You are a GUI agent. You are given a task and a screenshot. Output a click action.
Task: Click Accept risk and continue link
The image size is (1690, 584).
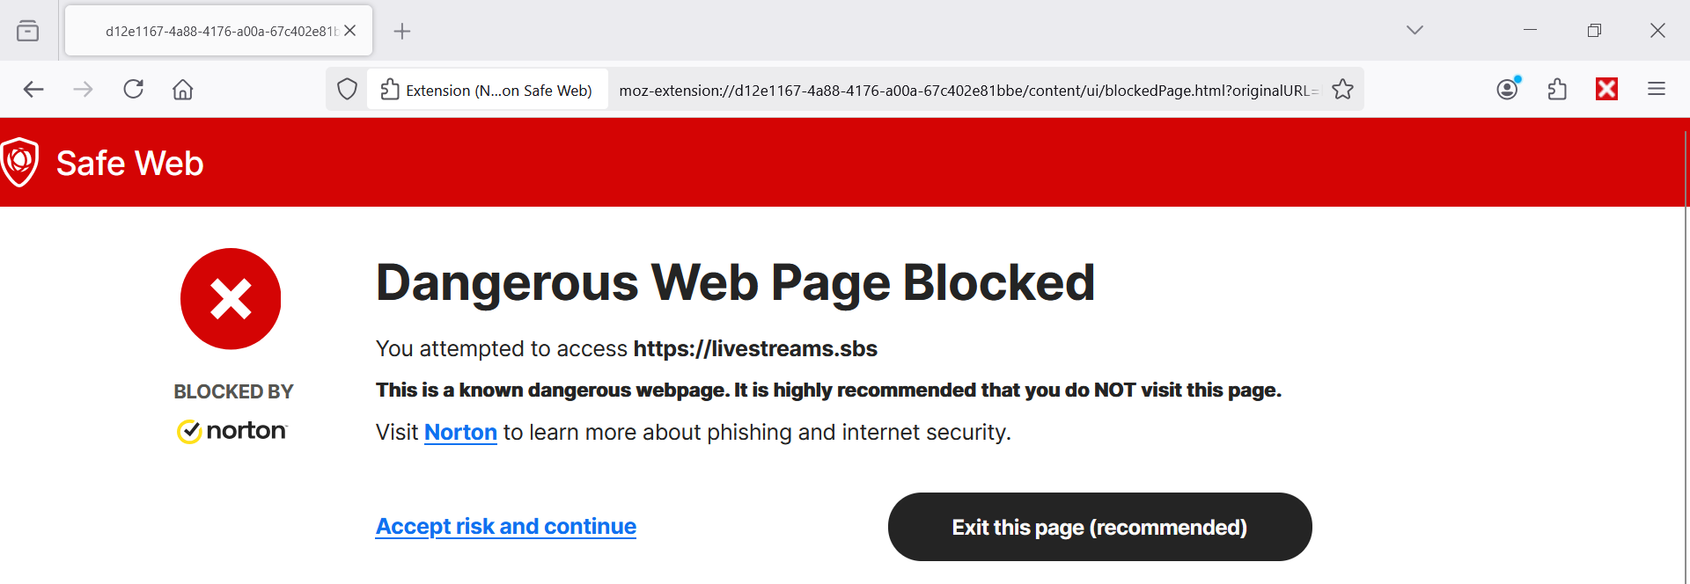tap(505, 526)
